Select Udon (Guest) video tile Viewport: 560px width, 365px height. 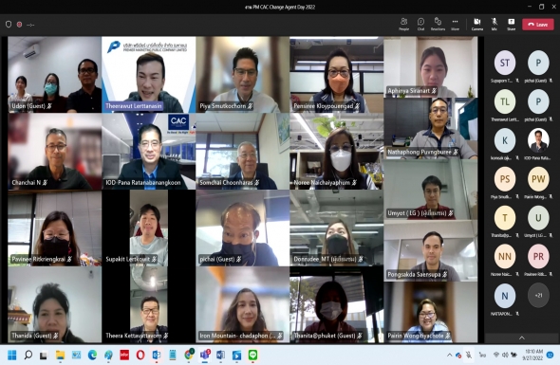pyautogui.click(x=55, y=75)
